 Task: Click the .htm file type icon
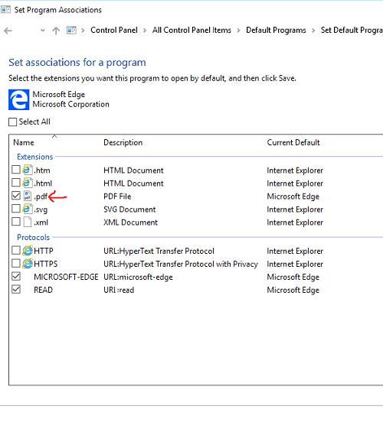pos(28,170)
